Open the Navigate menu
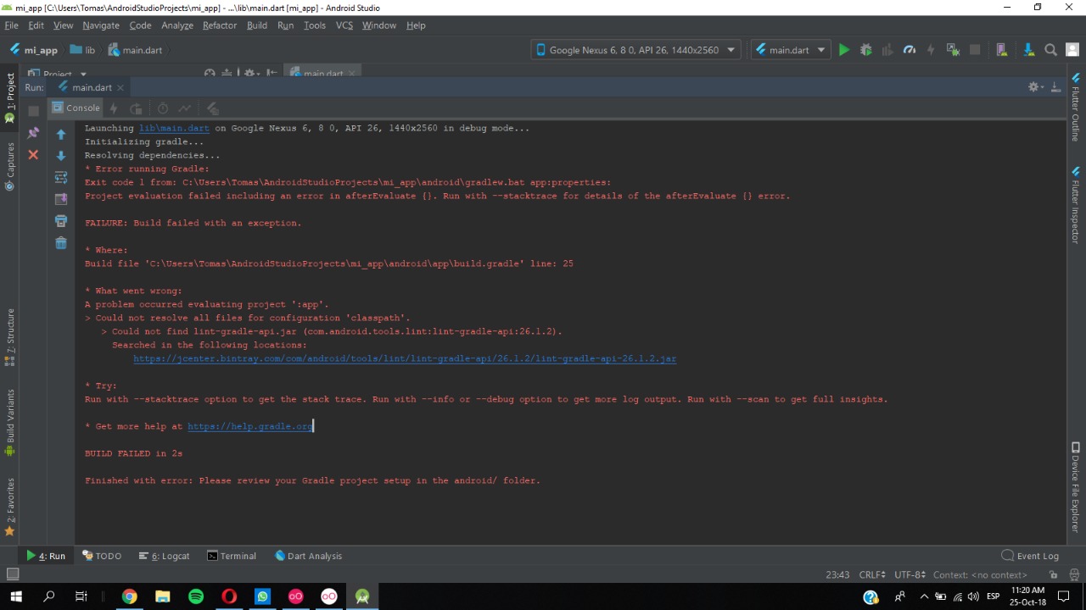The height and width of the screenshot is (610, 1086). pos(101,25)
